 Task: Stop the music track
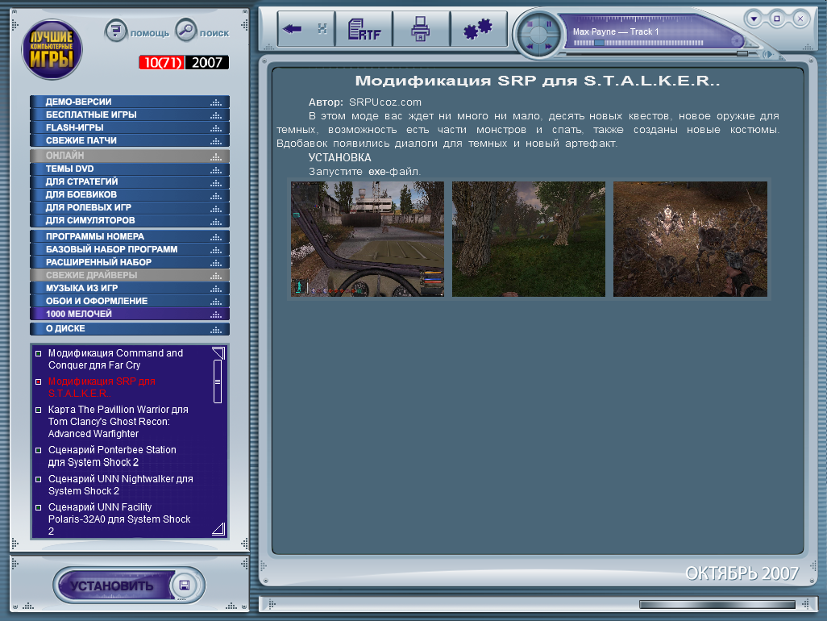(530, 23)
